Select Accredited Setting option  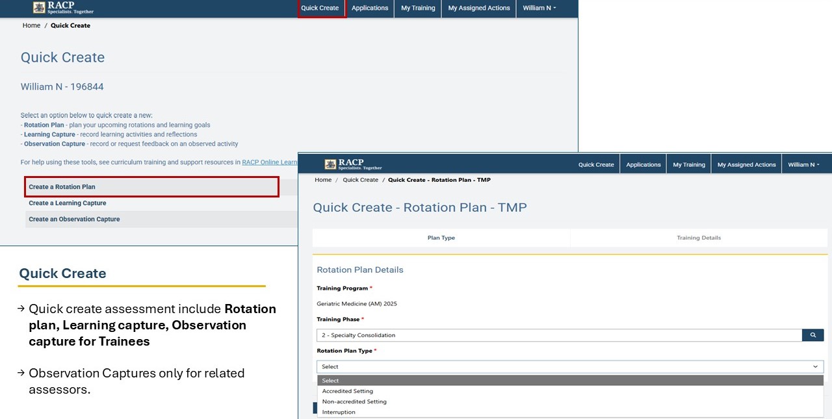[570, 391]
